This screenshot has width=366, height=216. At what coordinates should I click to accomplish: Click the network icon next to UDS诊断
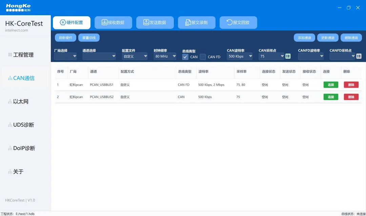(10, 125)
